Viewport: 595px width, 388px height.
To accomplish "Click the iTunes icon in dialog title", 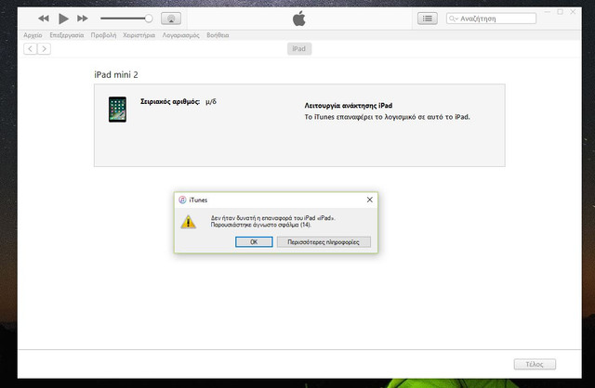I will (x=182, y=200).
